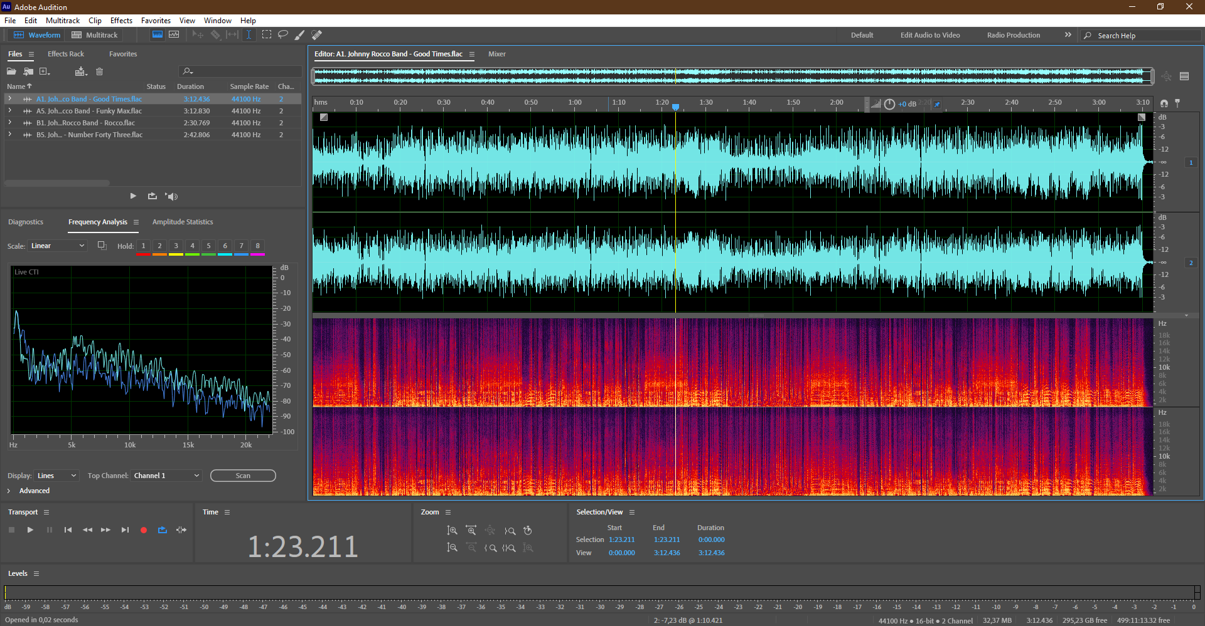Open the Favorites menu in menu bar
Screen dimensions: 1205x626
(x=156, y=21)
